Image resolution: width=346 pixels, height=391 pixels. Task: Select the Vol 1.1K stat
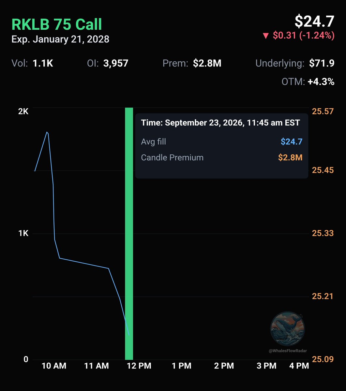(x=32, y=63)
